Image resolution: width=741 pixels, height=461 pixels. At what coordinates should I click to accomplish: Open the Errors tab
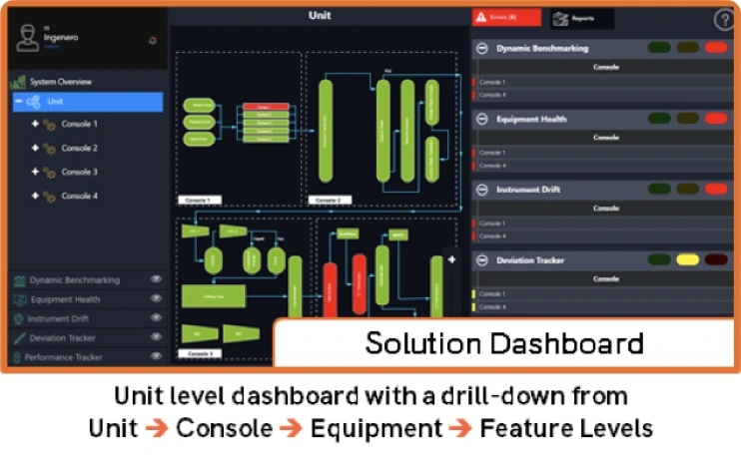click(x=505, y=18)
